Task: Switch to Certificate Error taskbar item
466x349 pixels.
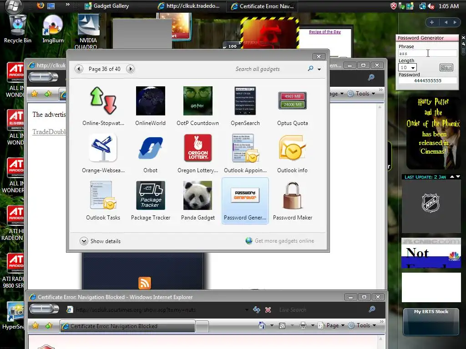Action: pos(263,6)
